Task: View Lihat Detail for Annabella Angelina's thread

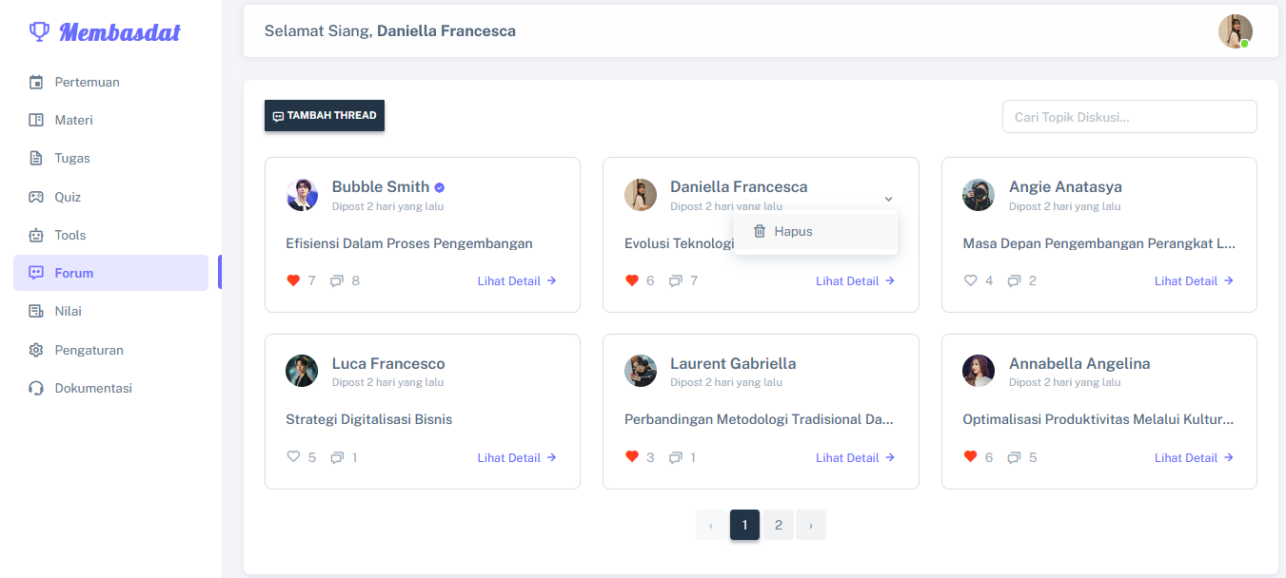Action: 1194,457
